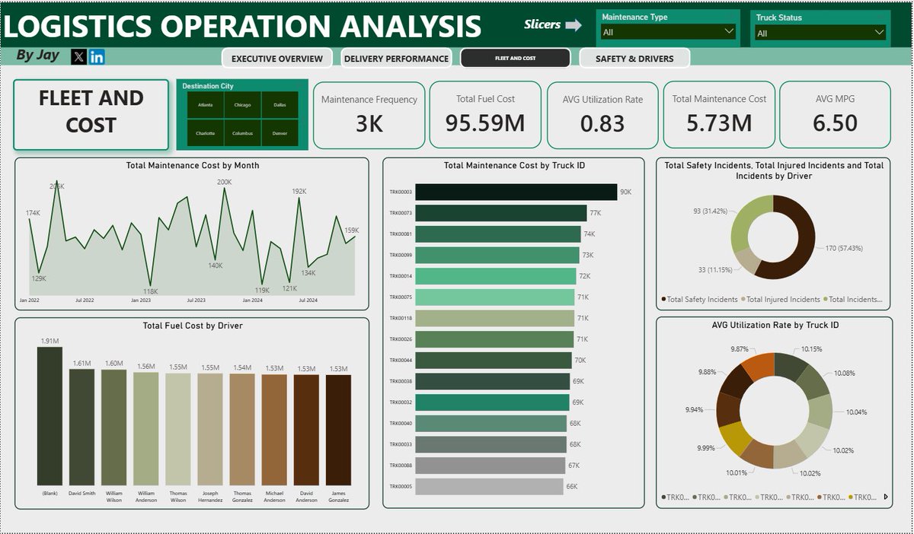Select the TRK00099 maintenance cost bar
Viewport: 914px width, 534px height.
497,255
